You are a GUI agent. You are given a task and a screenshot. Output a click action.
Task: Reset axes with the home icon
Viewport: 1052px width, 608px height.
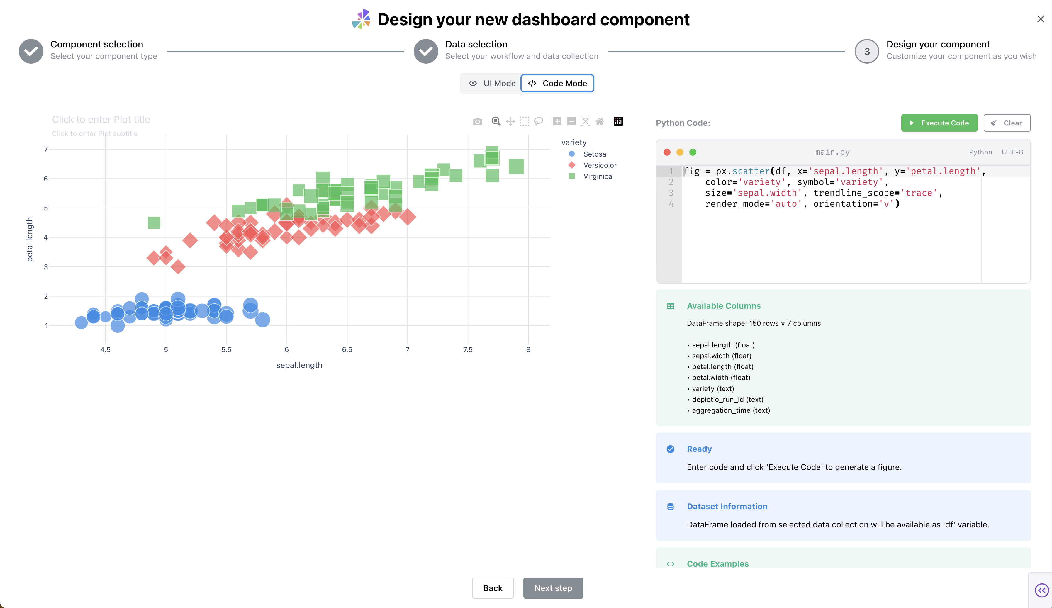(x=600, y=121)
